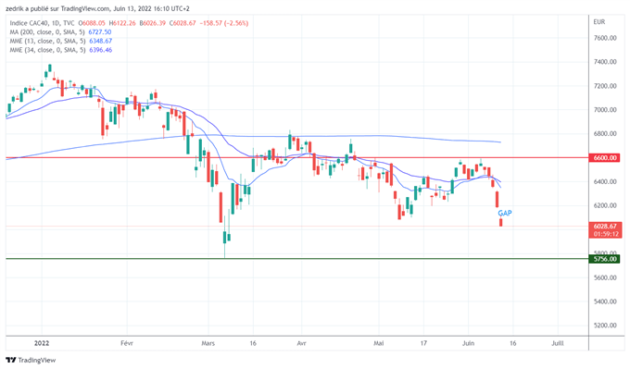This screenshot has width=630, height=369.
Task: Select the 6600.00 red price label
Action: click(x=605, y=157)
